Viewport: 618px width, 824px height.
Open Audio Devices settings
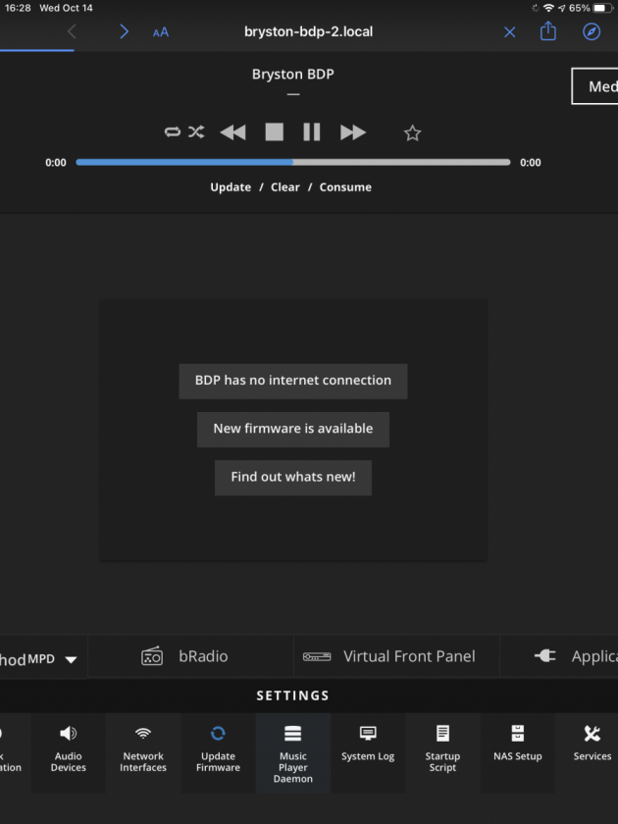click(69, 752)
